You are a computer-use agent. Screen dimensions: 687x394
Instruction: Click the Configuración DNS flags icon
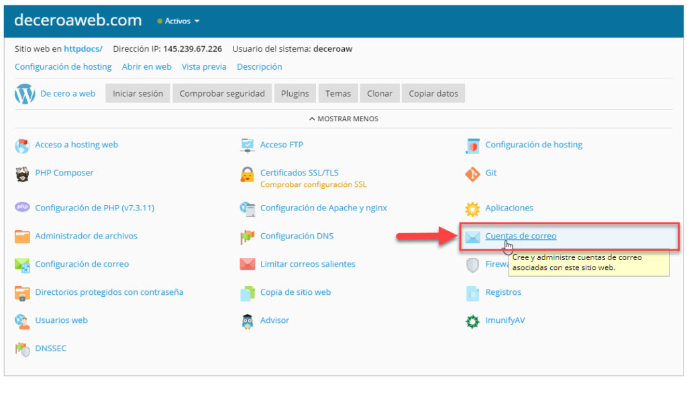pyautogui.click(x=248, y=237)
